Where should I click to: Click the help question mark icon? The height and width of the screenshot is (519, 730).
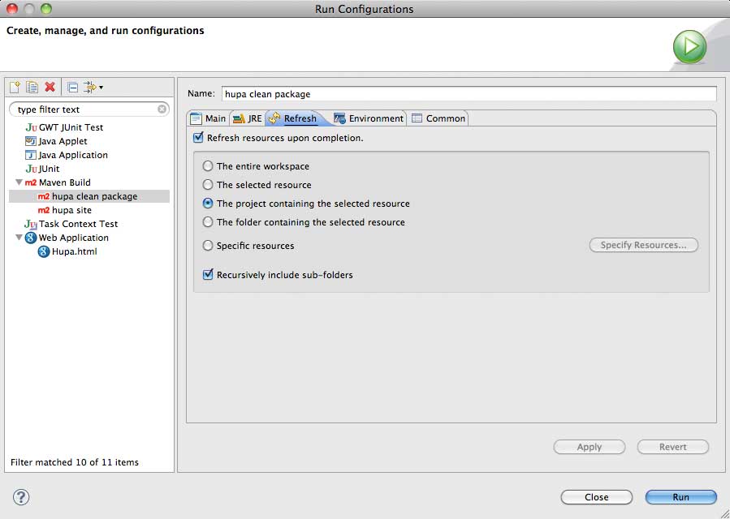click(x=21, y=497)
